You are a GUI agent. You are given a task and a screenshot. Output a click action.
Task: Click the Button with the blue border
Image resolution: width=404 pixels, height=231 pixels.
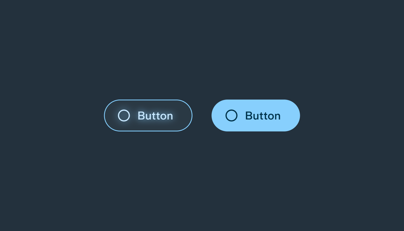148,115
